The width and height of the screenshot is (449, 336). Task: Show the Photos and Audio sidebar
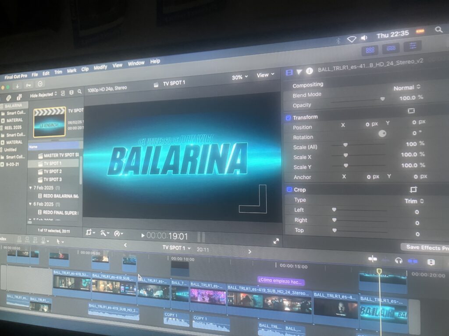[9, 98]
